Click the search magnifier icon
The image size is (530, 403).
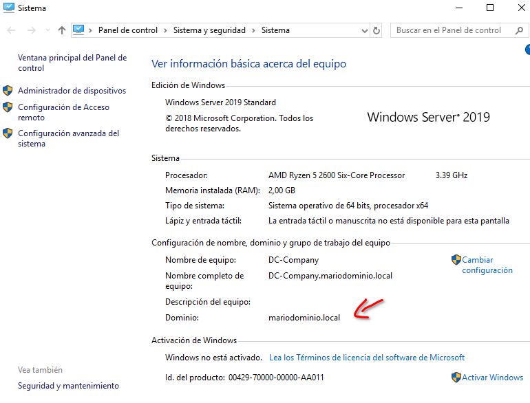(x=519, y=30)
